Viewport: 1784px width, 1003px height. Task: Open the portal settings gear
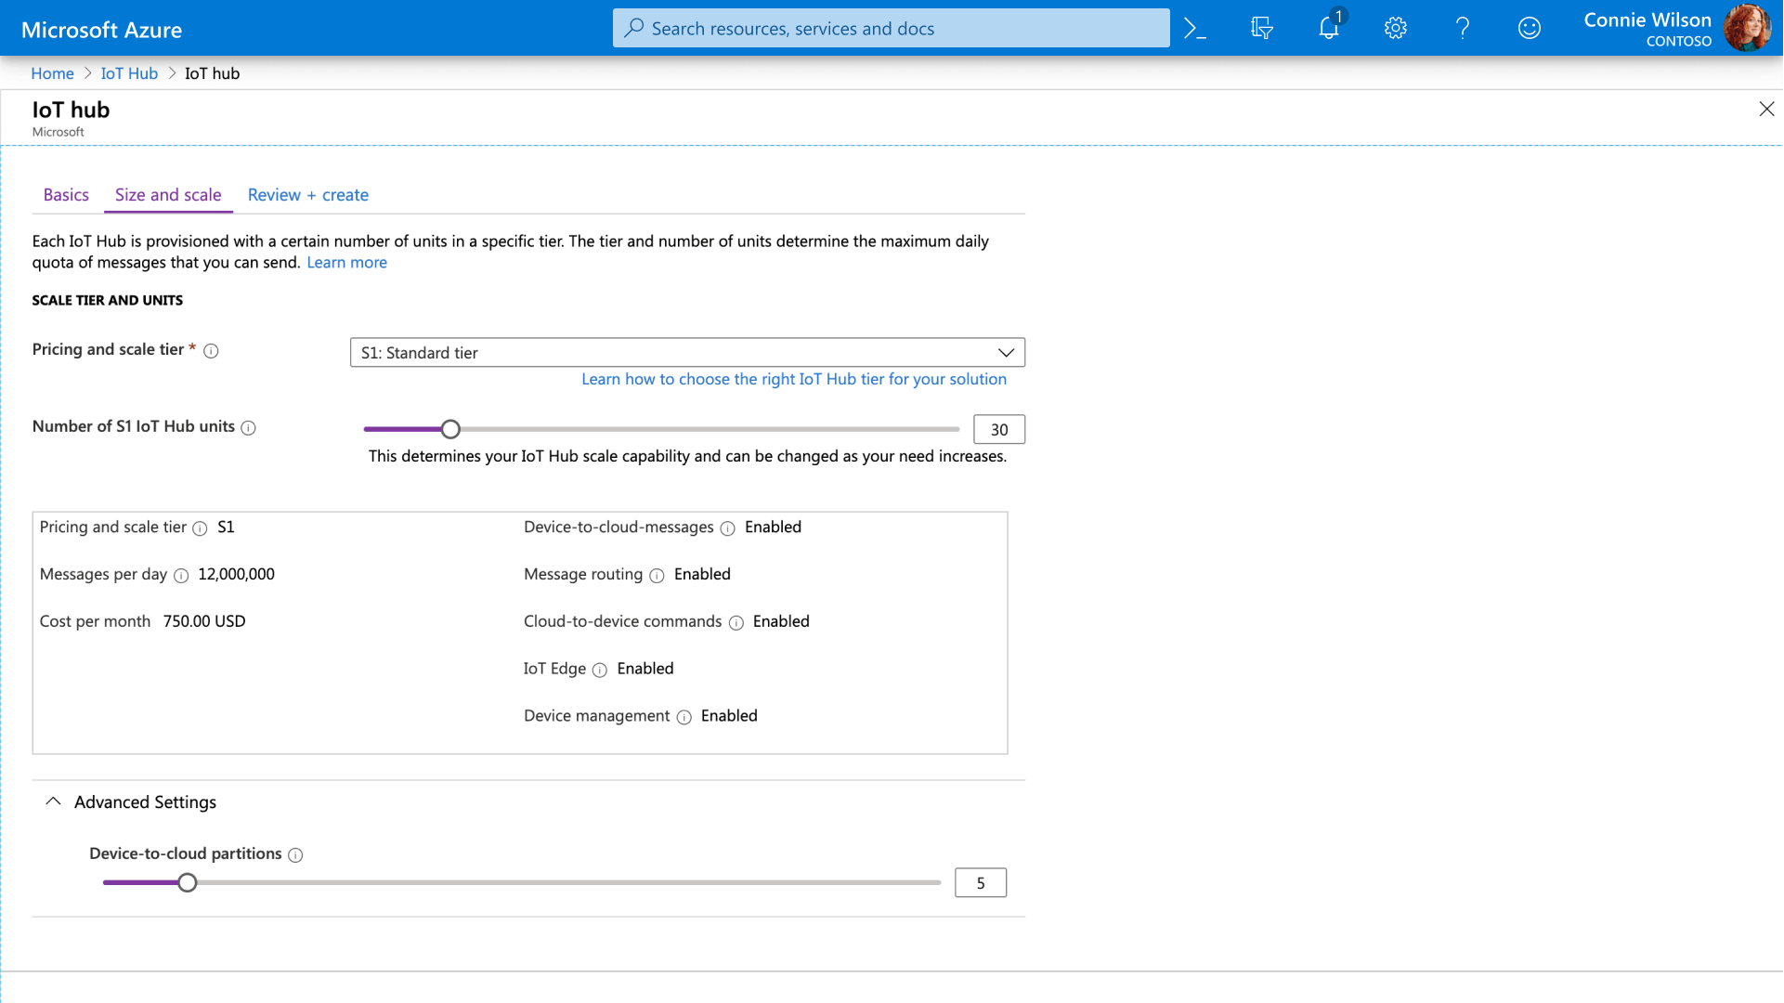(1396, 29)
